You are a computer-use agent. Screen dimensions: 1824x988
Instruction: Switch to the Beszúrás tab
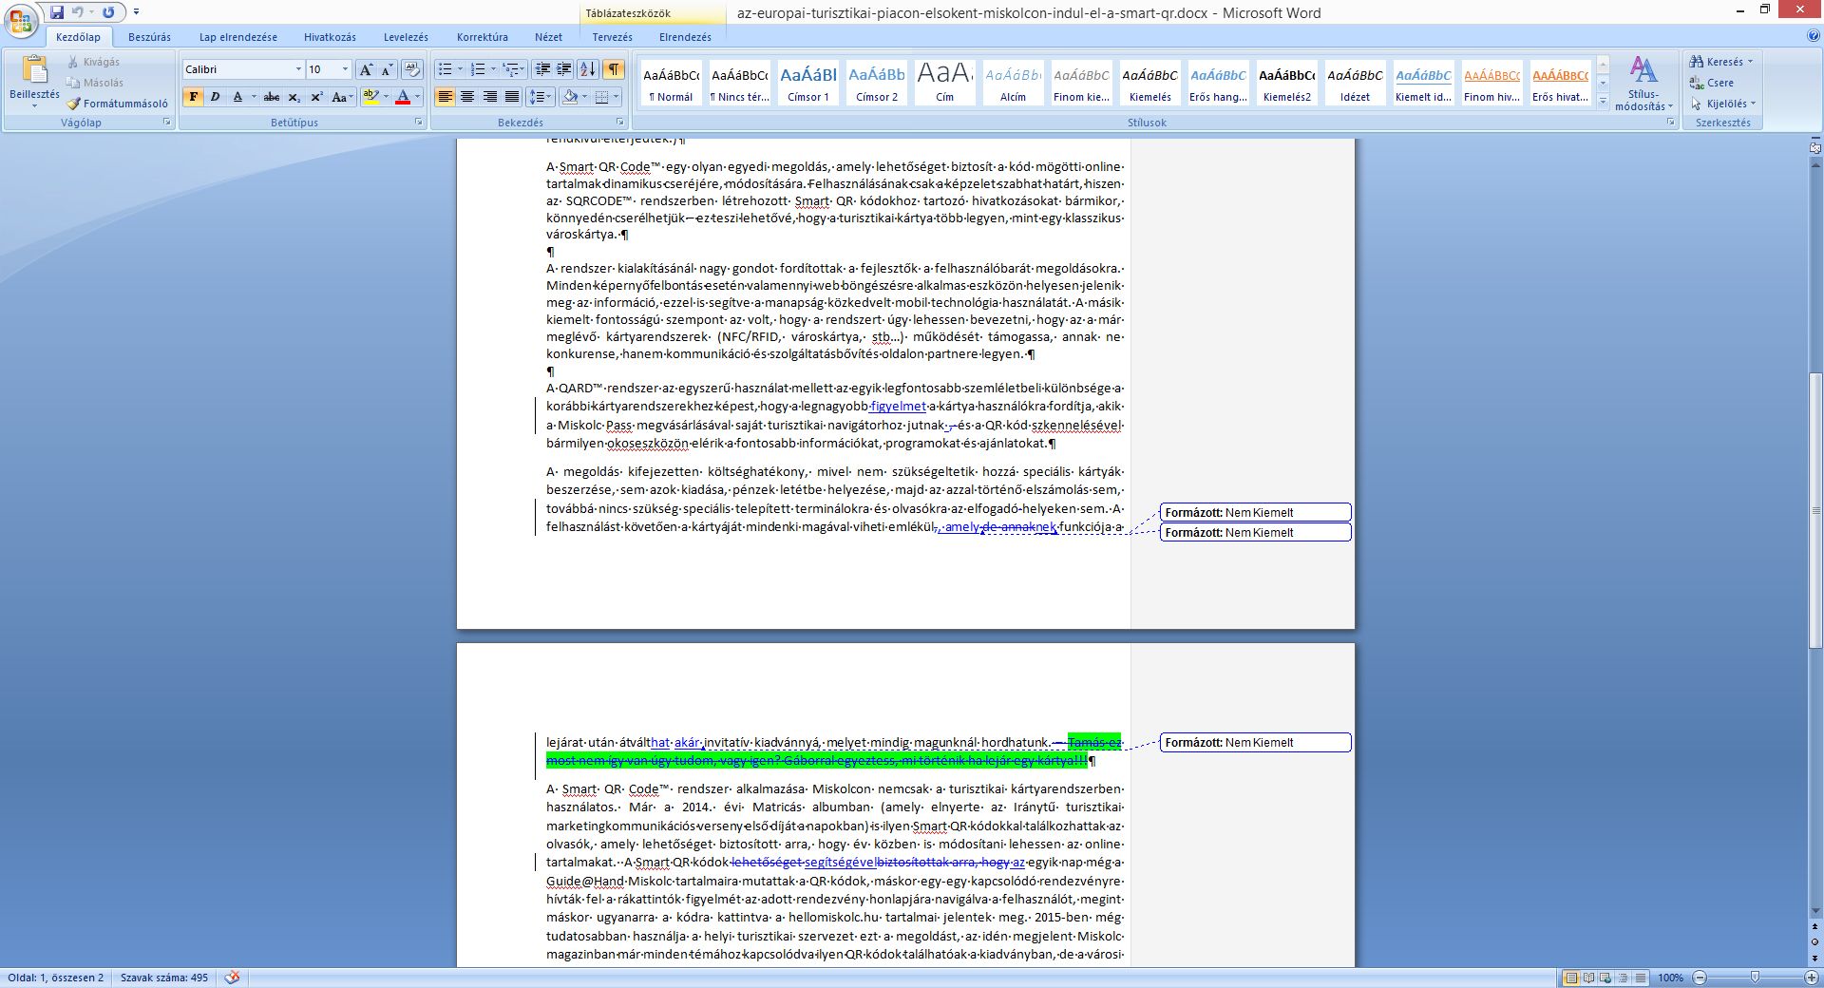149,37
